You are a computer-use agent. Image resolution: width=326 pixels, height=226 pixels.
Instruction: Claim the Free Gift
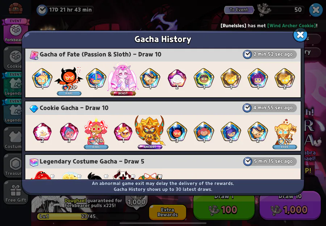click(x=16, y=192)
